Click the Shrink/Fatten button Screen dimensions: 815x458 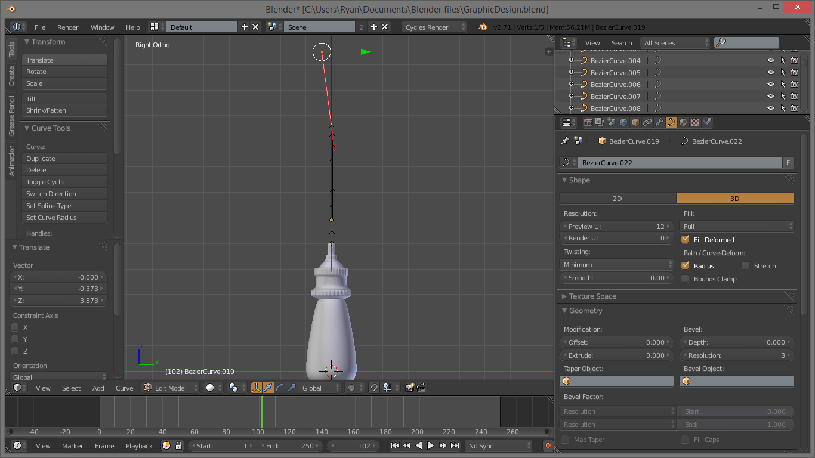pos(64,110)
